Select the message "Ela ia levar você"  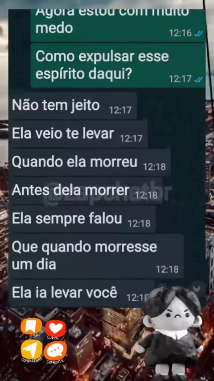82,293
